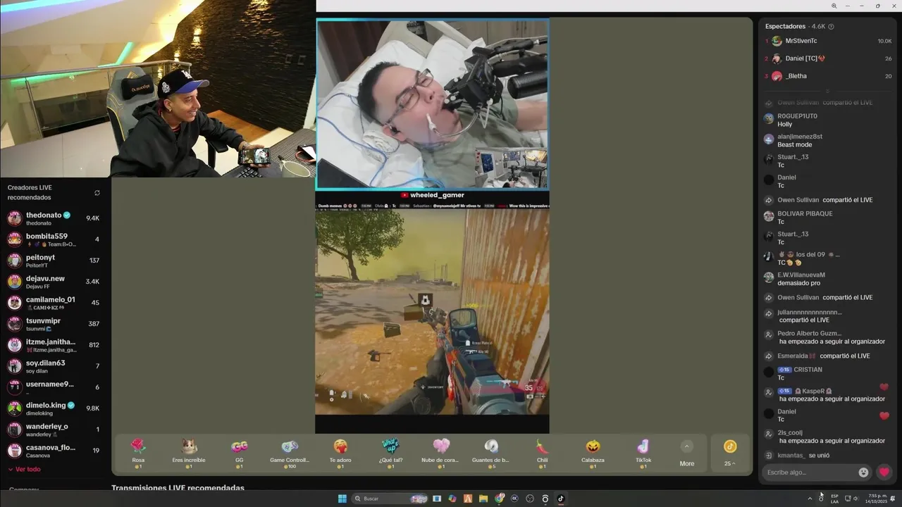
Task: Click ROGUEP1UT0 username in chat
Action: pos(797,116)
